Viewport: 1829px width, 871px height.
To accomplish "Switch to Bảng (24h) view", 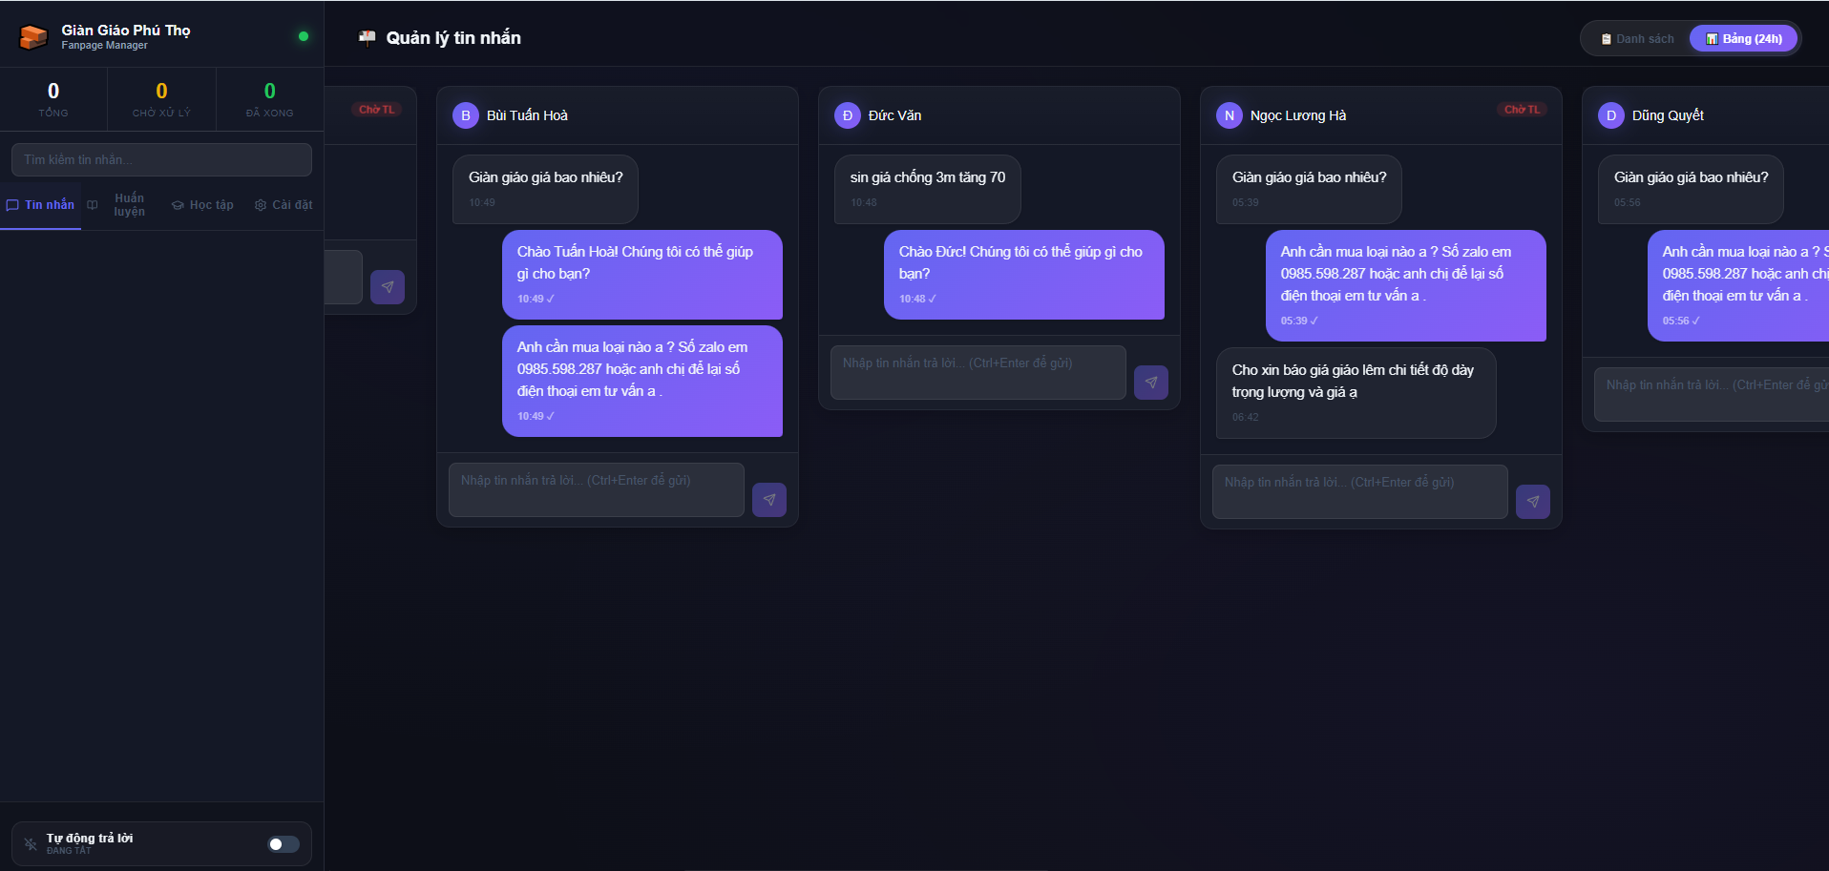I will 1743,39.
